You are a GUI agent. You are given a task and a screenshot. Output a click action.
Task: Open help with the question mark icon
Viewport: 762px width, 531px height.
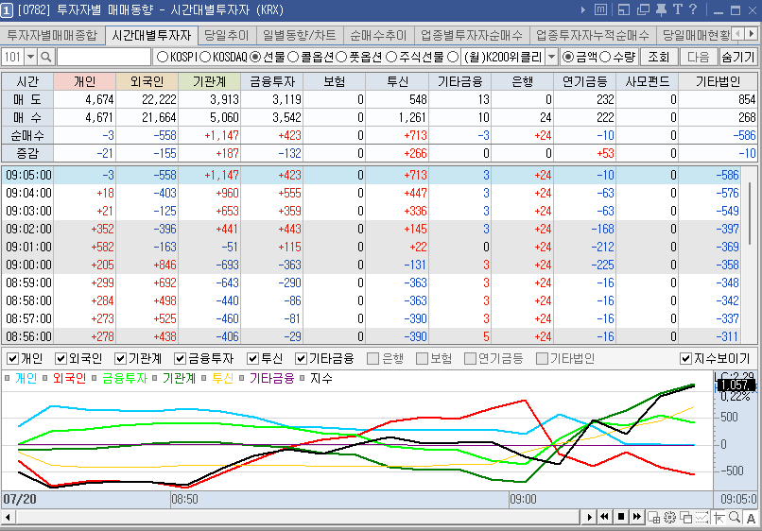693,9
